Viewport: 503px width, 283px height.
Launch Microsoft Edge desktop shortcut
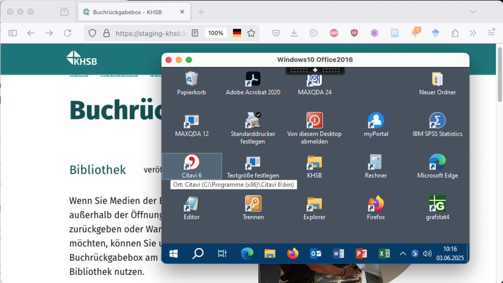[437, 167]
